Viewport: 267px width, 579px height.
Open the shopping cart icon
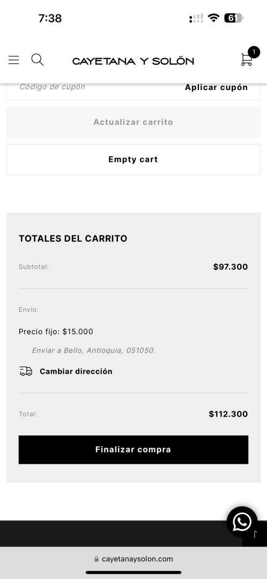pos(246,60)
